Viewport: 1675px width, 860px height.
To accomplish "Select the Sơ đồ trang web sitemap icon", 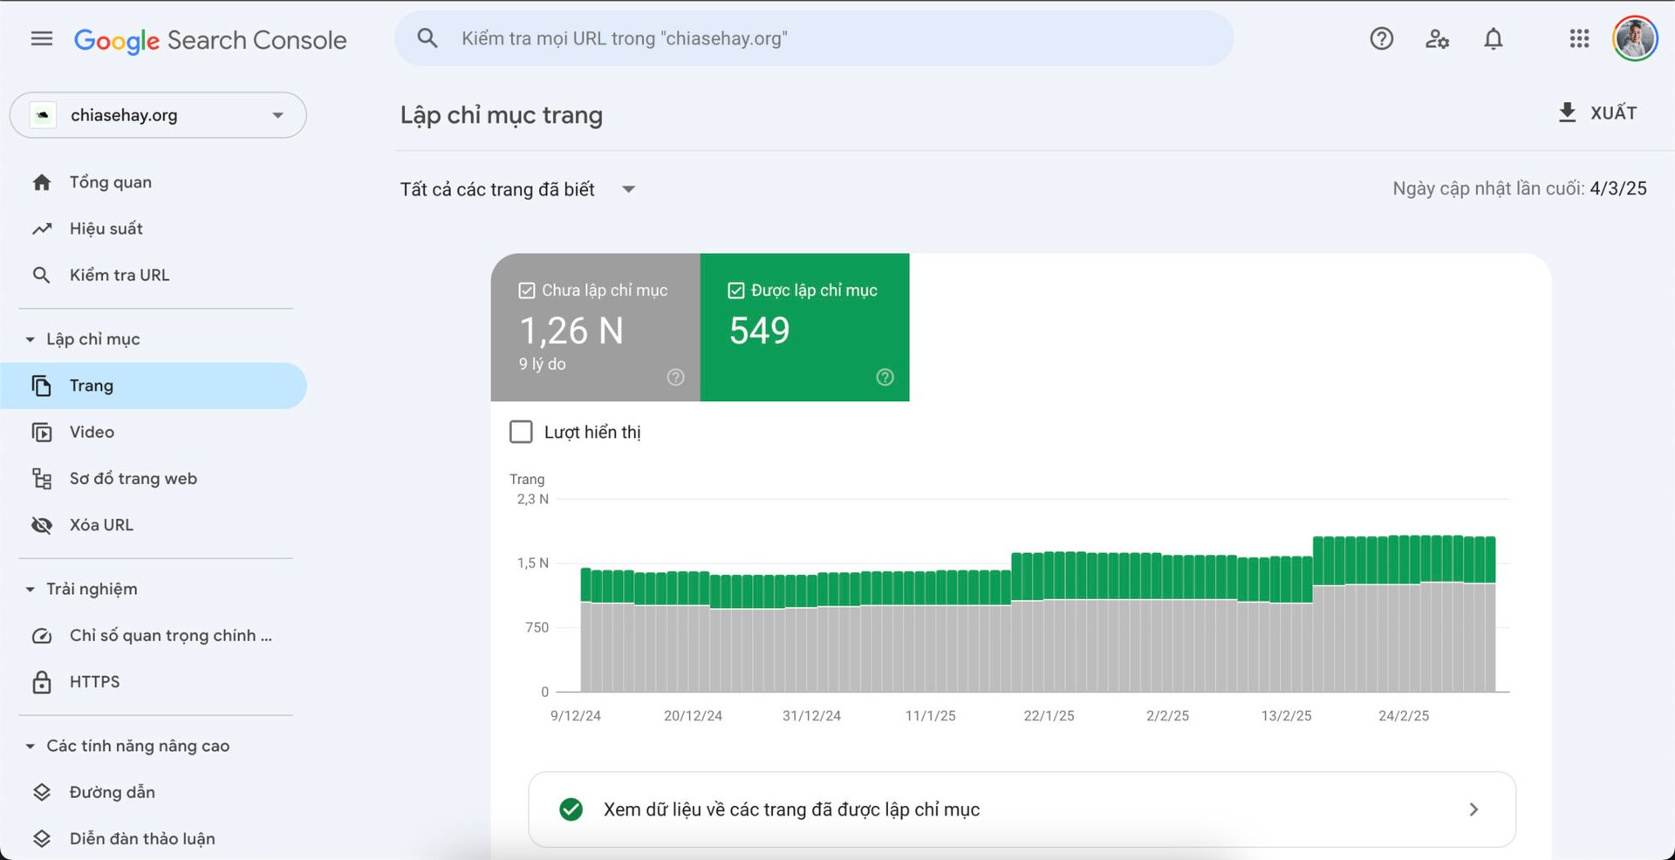I will click(x=41, y=478).
